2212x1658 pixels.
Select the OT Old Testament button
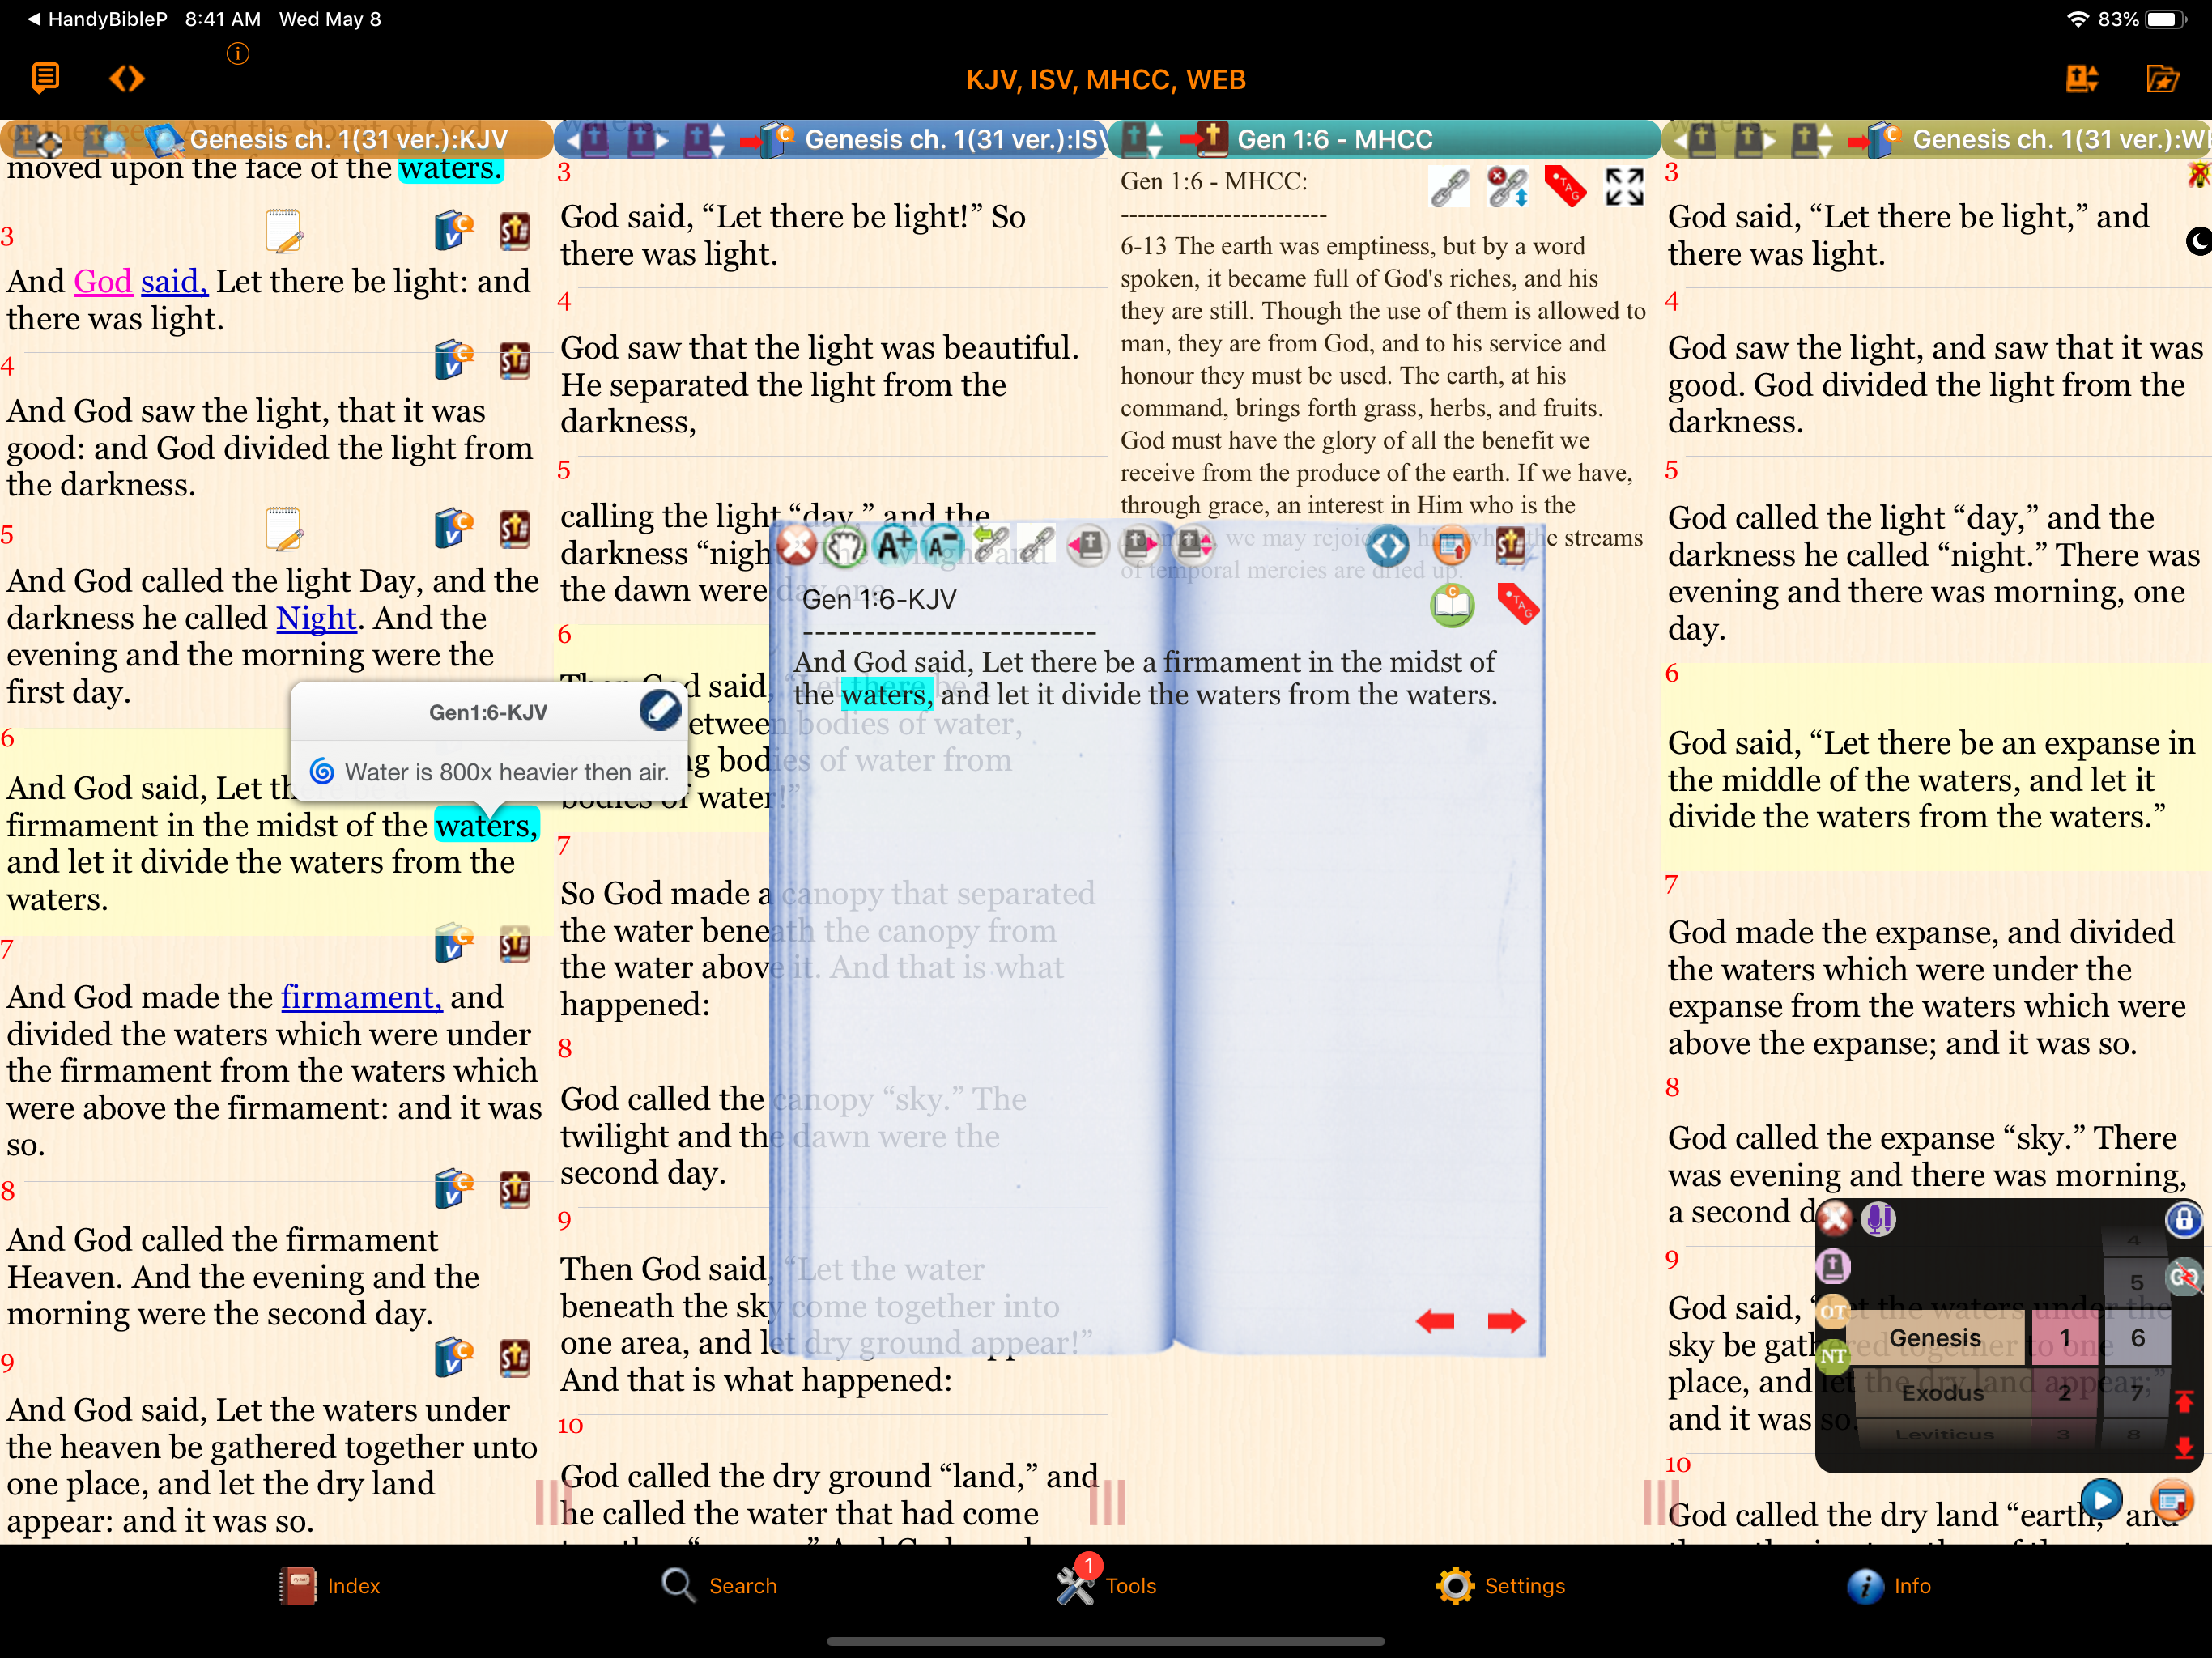pyautogui.click(x=1833, y=1311)
